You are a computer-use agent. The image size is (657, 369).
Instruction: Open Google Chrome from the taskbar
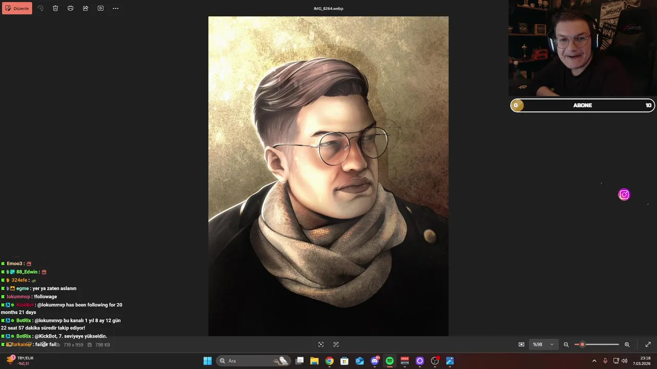click(330, 361)
